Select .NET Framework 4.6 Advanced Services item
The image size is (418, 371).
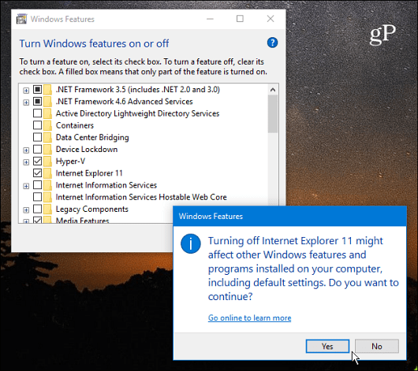point(124,102)
